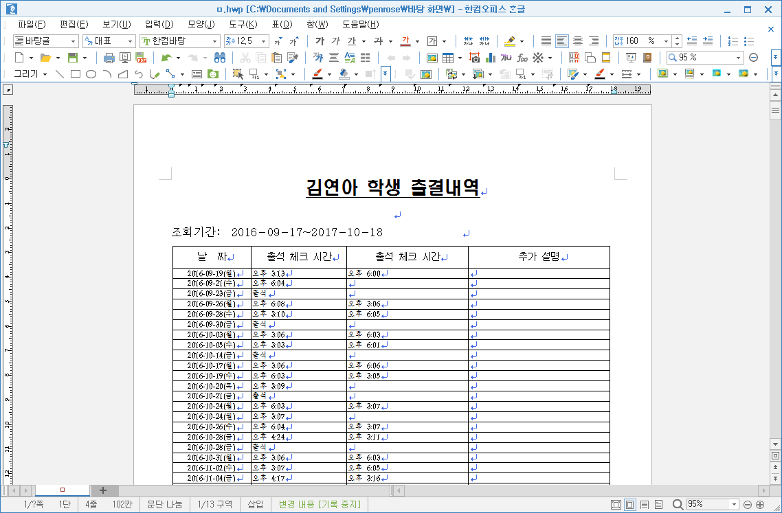Insert text box icon in drawing toolbar

[x=197, y=74]
